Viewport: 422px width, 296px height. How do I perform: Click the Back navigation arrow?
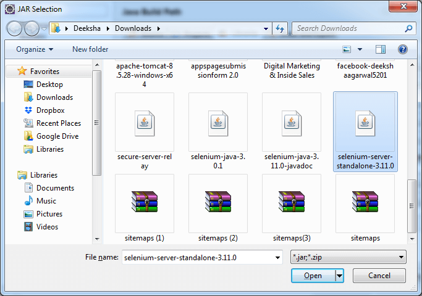(x=14, y=28)
